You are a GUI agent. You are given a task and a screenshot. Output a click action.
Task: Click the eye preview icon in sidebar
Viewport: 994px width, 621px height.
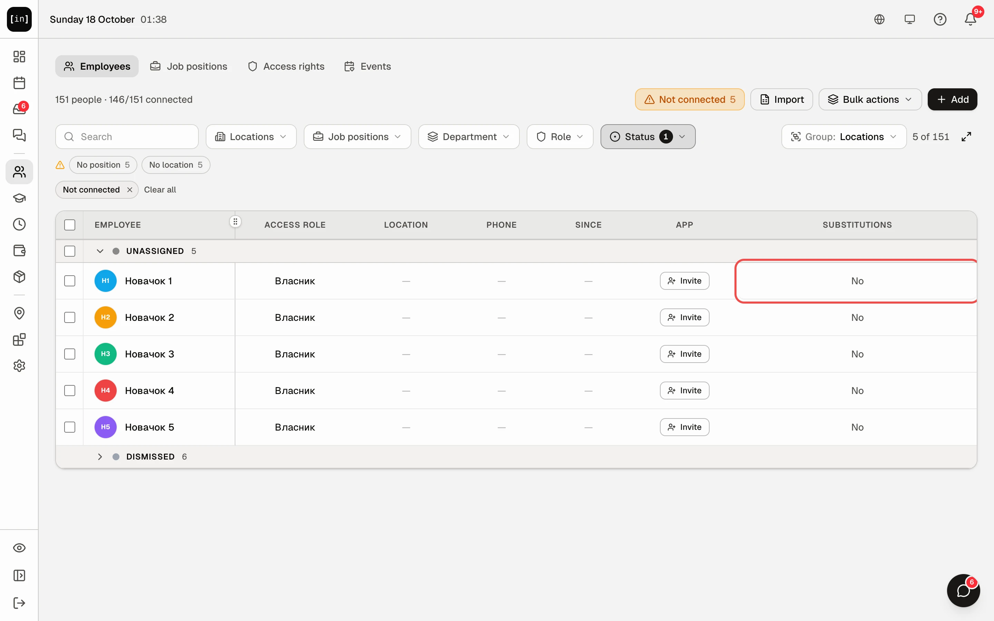click(x=19, y=548)
